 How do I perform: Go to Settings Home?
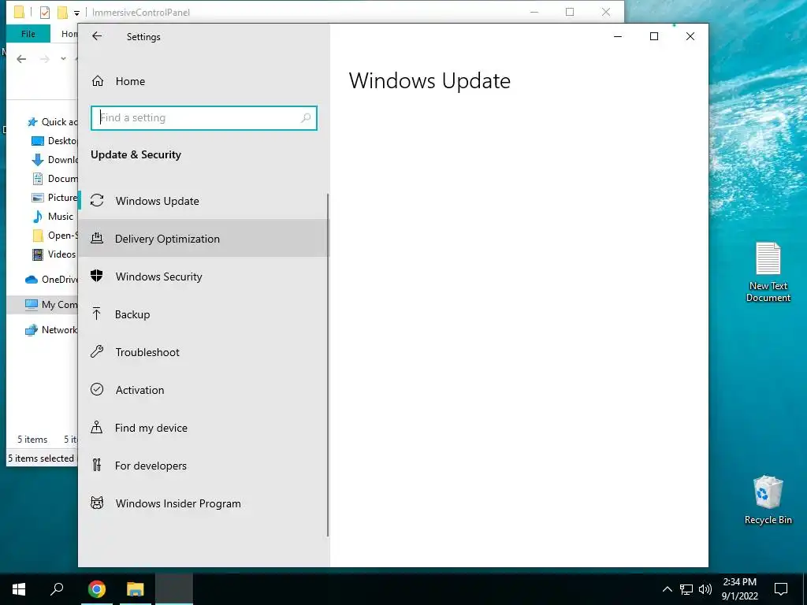(204, 81)
